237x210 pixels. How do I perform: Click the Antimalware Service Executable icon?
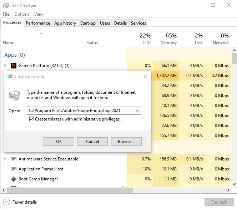[x=14, y=159]
